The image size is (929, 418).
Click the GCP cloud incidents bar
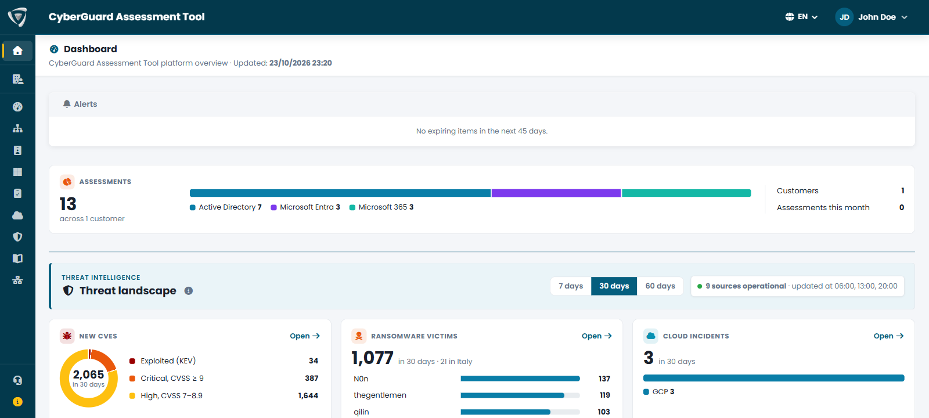(x=774, y=378)
